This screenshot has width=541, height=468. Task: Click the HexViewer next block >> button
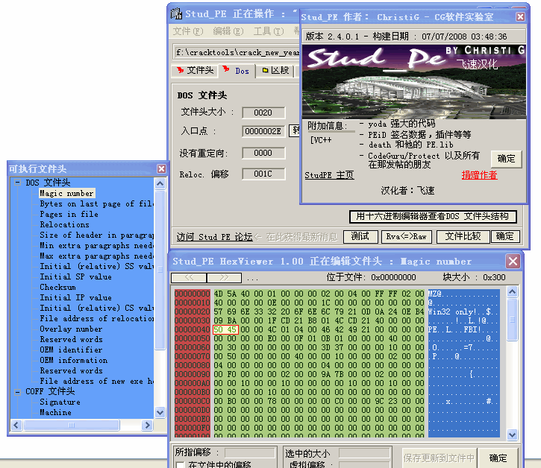click(224, 277)
